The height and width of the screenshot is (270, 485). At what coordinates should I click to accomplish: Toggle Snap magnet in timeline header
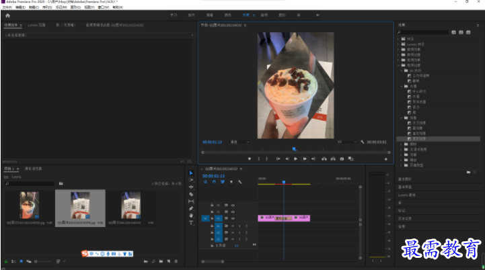[x=214, y=182]
